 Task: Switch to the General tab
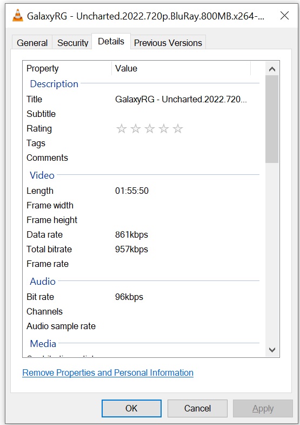tap(32, 43)
